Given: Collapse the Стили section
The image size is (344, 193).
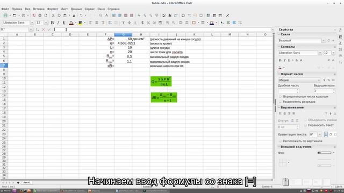Looking at the screenshot, I should click(279, 34).
